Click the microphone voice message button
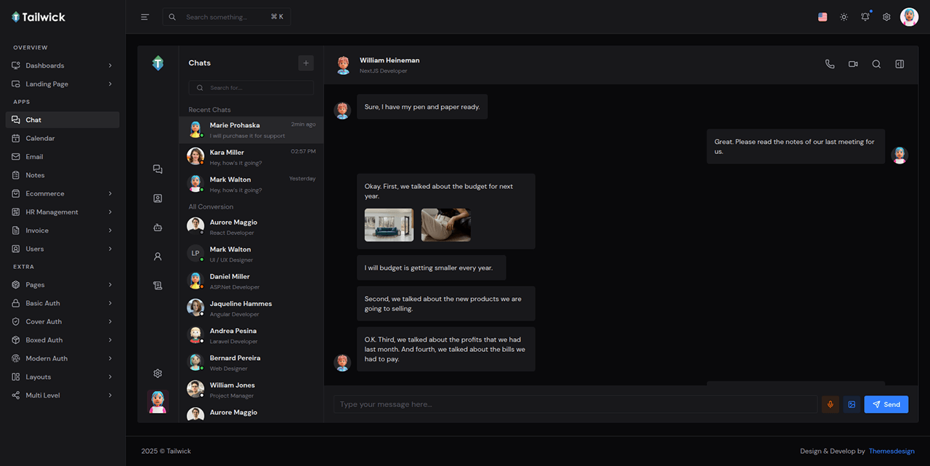The width and height of the screenshot is (930, 466). [830, 404]
